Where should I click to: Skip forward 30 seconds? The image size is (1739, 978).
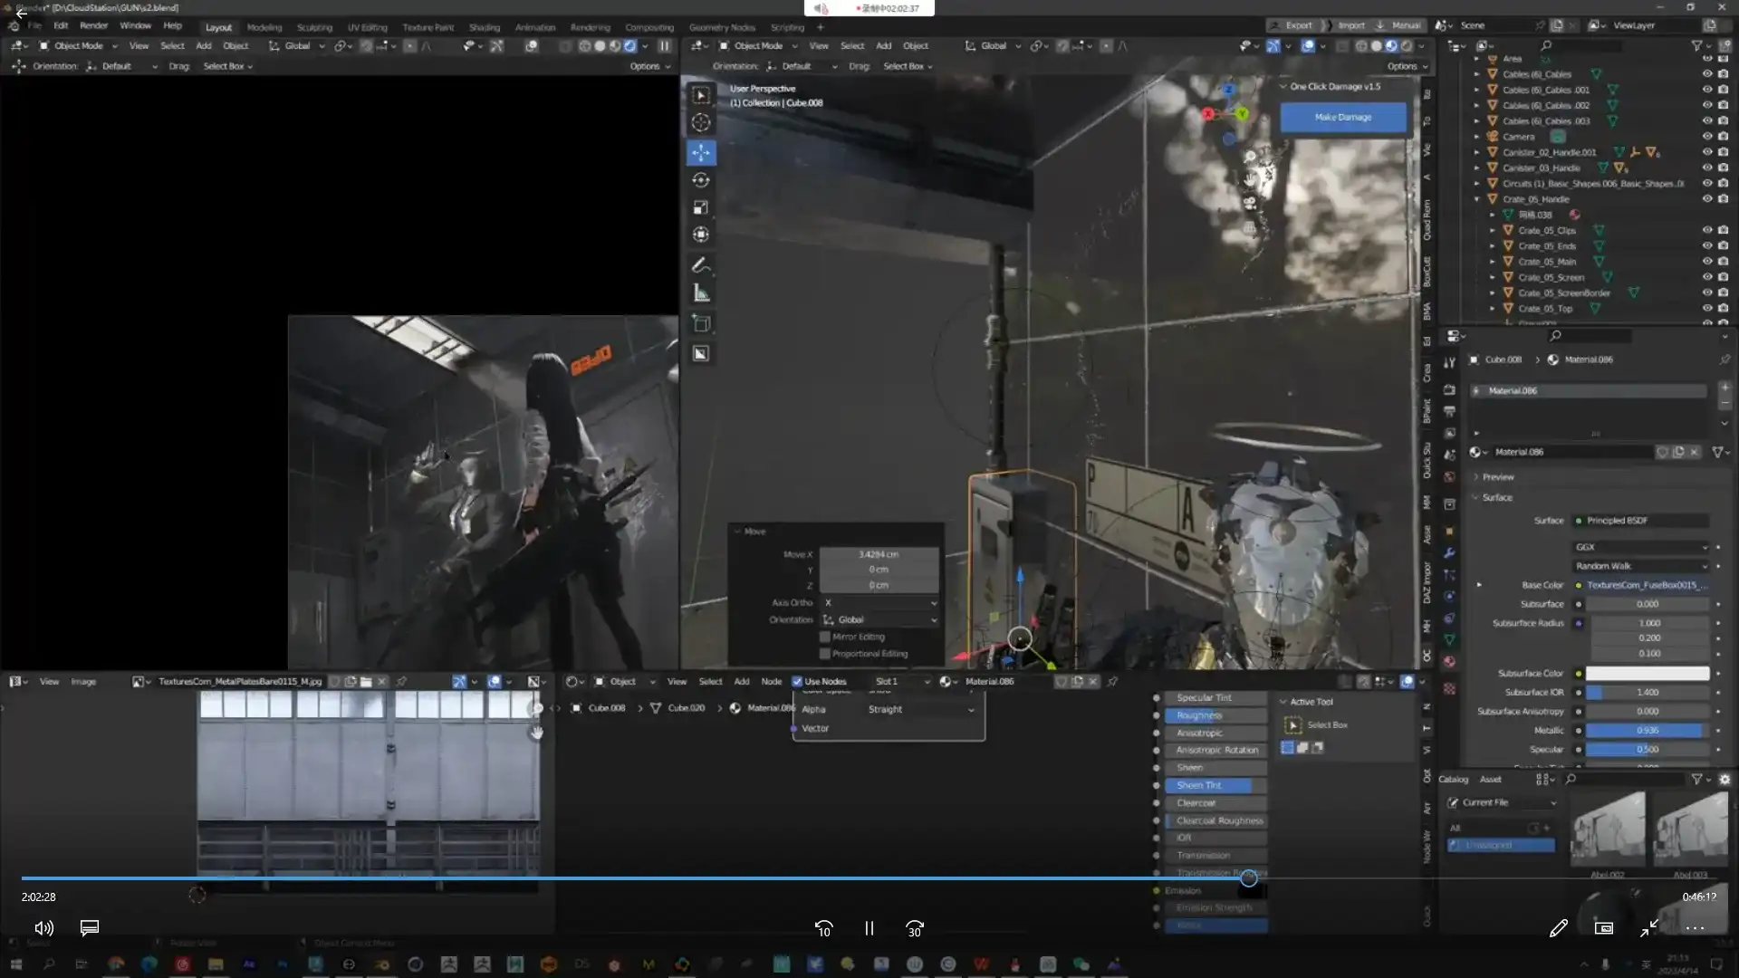tap(915, 928)
